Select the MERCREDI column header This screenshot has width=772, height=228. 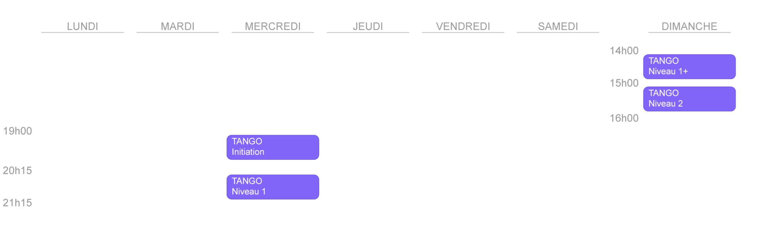point(273,26)
